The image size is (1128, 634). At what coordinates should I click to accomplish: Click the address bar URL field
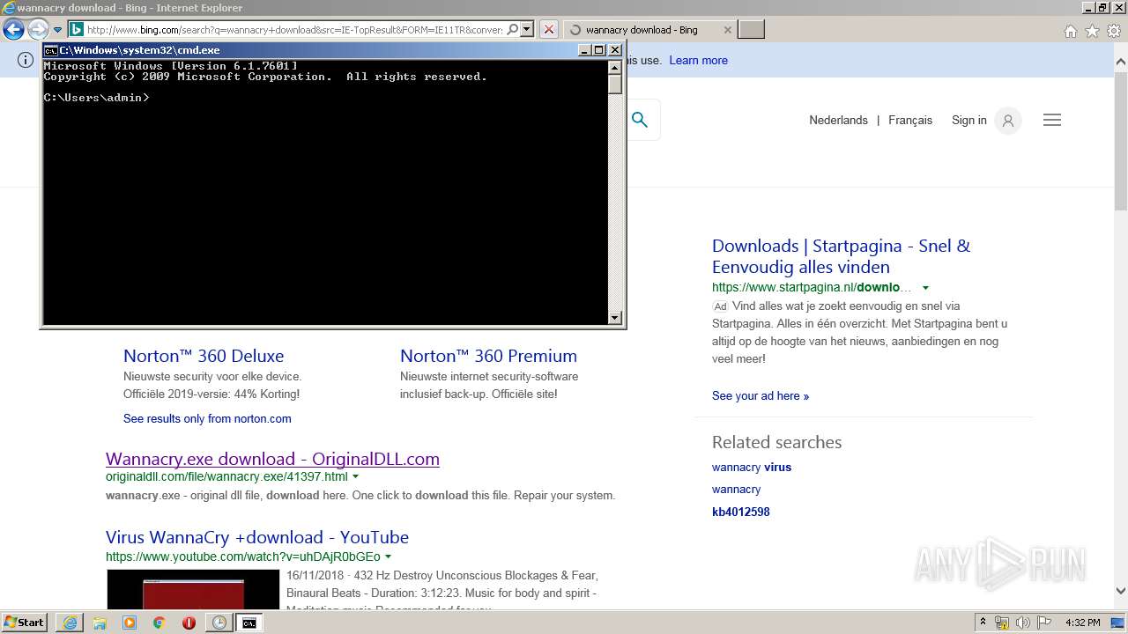[x=294, y=29]
